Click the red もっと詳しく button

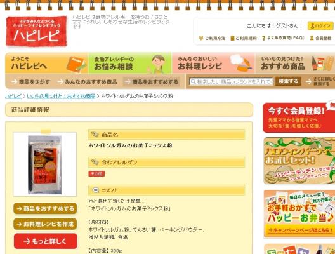click(x=46, y=241)
